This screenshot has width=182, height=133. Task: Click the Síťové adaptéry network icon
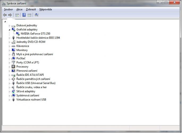click(x=14, y=92)
